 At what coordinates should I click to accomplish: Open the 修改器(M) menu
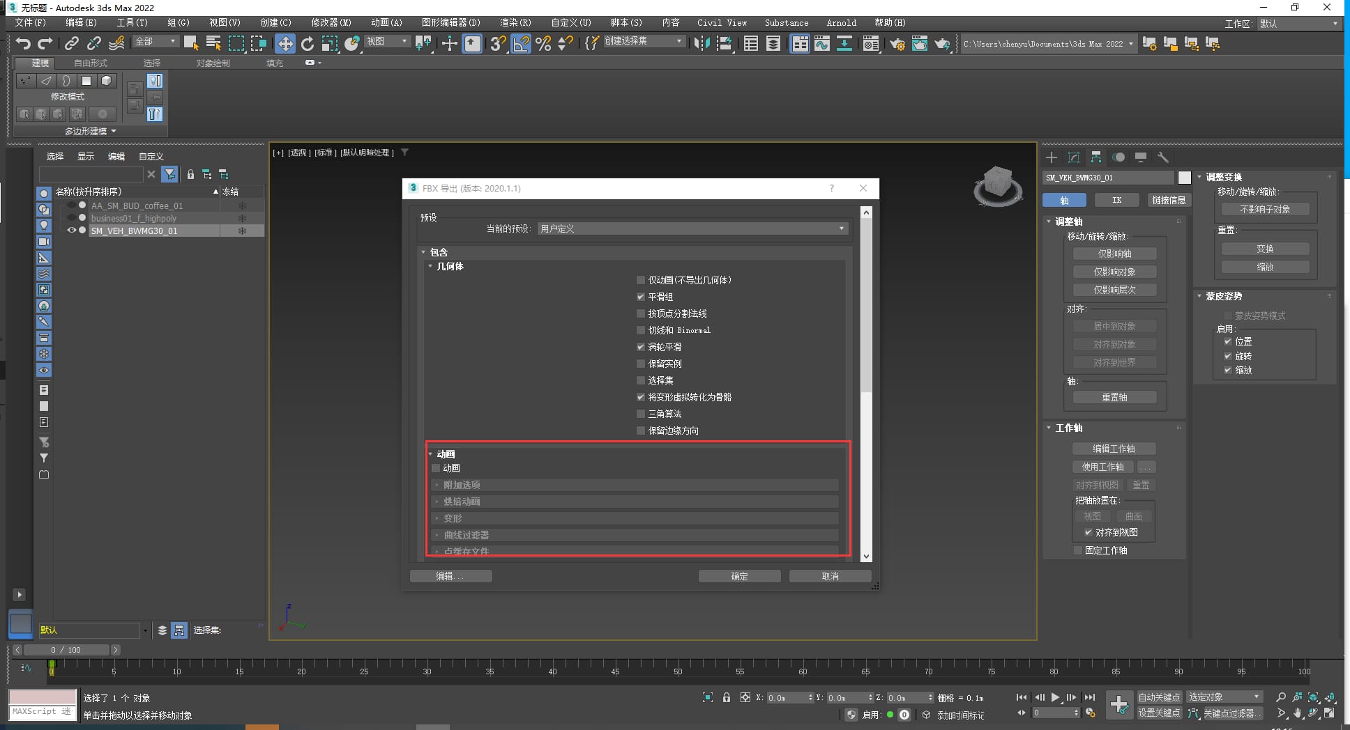tap(331, 22)
